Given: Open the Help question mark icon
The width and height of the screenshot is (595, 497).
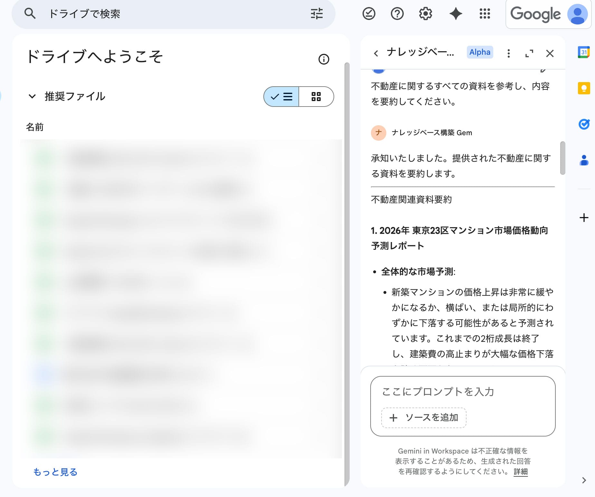Looking at the screenshot, I should (397, 14).
